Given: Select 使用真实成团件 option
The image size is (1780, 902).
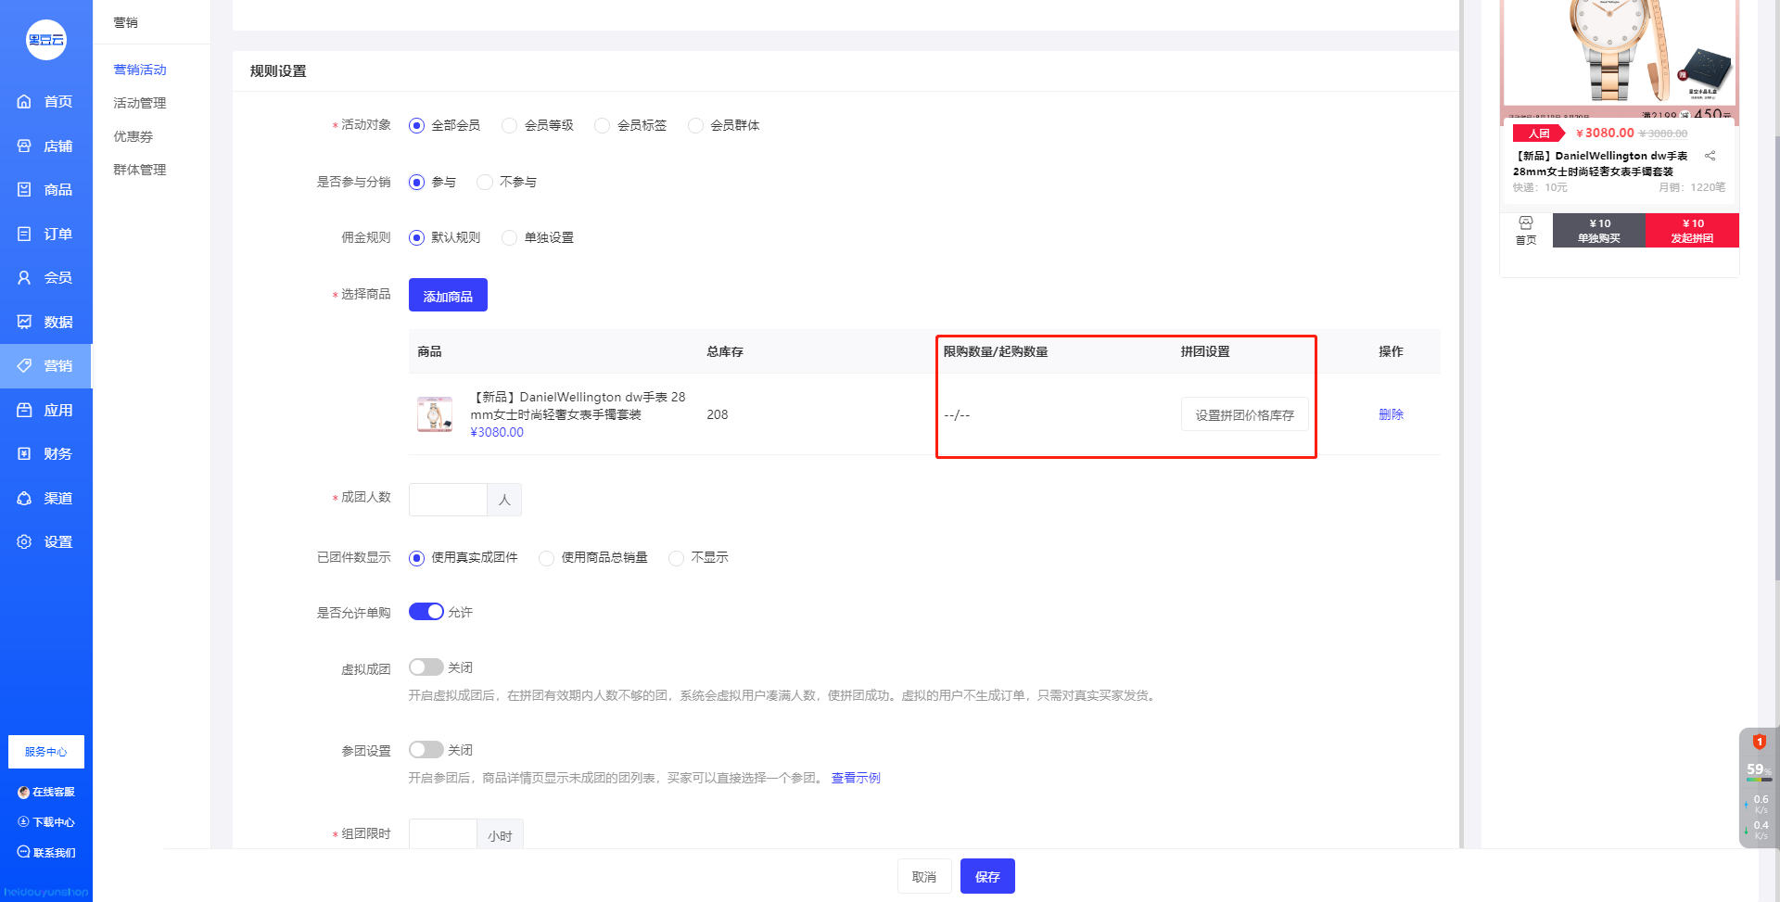Looking at the screenshot, I should tap(464, 557).
